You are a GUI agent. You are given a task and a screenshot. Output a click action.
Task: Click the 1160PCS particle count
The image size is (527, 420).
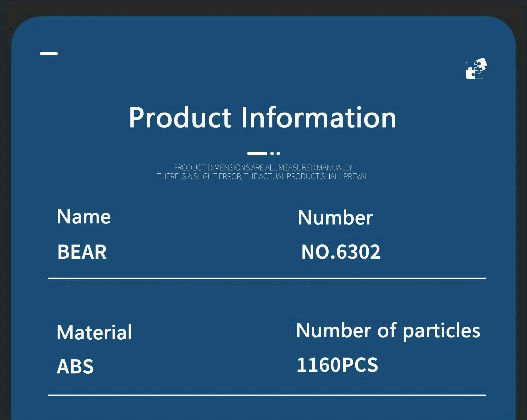337,365
